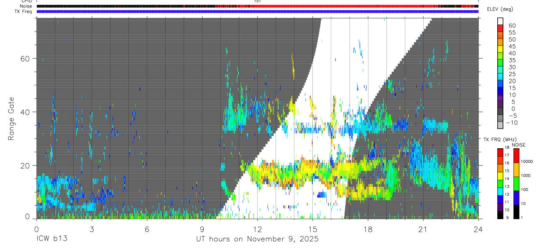Click the white top segment of ELEV color bar
Image resolution: width=538 pixels, height=248 pixels.
[x=500, y=21]
